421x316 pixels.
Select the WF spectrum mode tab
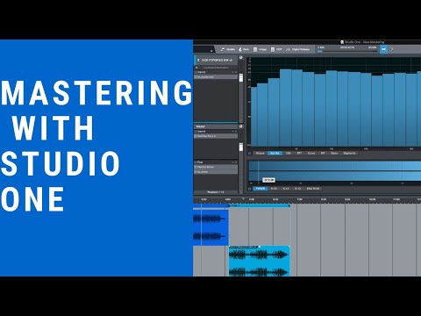click(x=323, y=154)
